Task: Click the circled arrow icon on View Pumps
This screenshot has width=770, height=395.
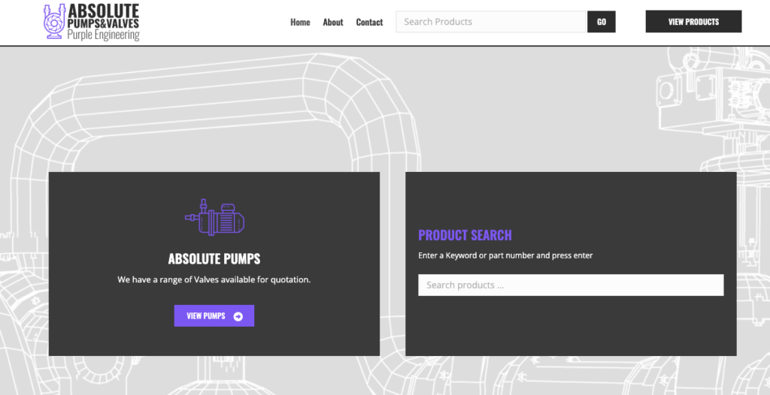Action: pos(238,316)
